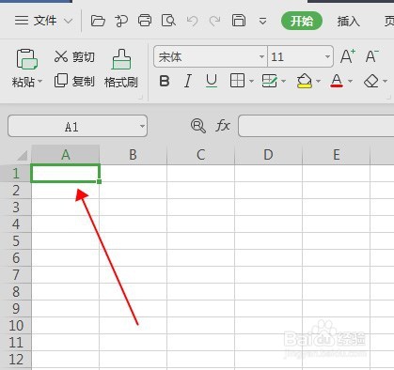Expand the draw border dropdown arrow

284,82
